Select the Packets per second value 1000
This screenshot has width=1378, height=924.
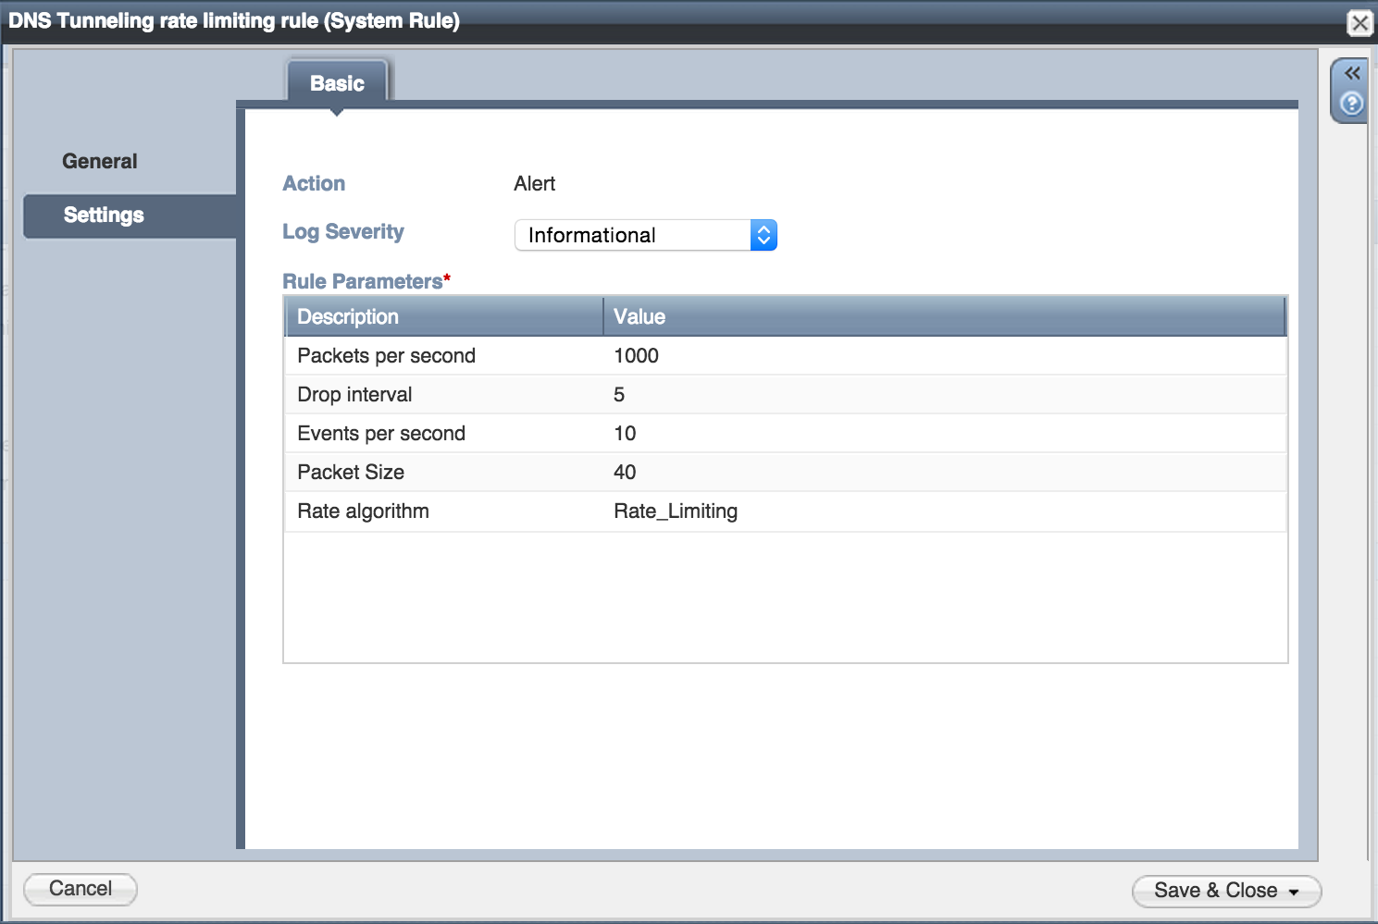(x=636, y=356)
